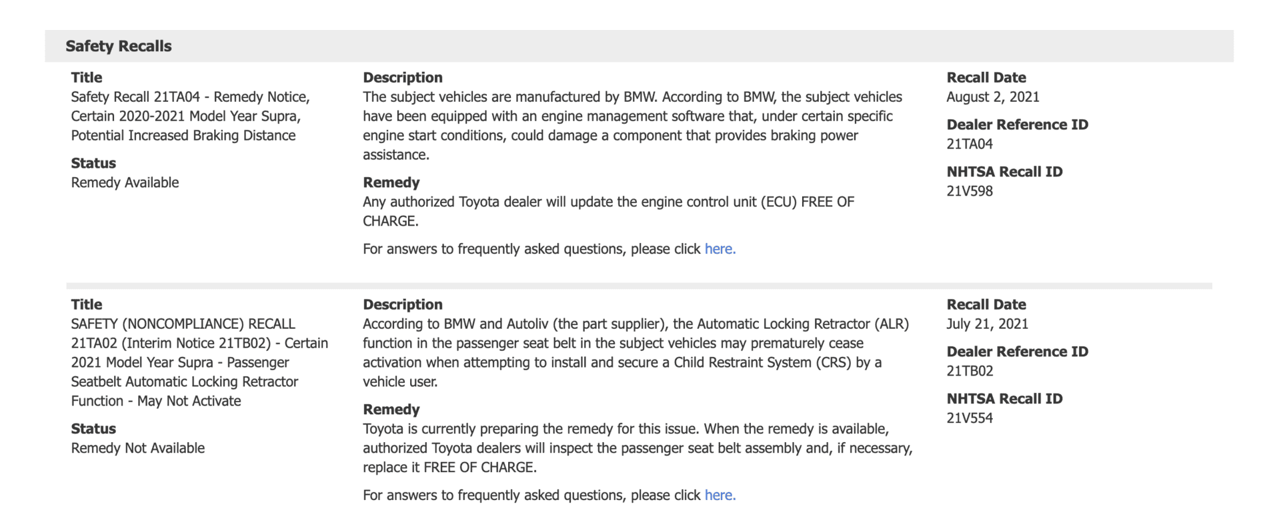Image resolution: width=1267 pixels, height=530 pixels.
Task: Click the Safety Recall 21TA04 title text
Action: click(x=191, y=117)
